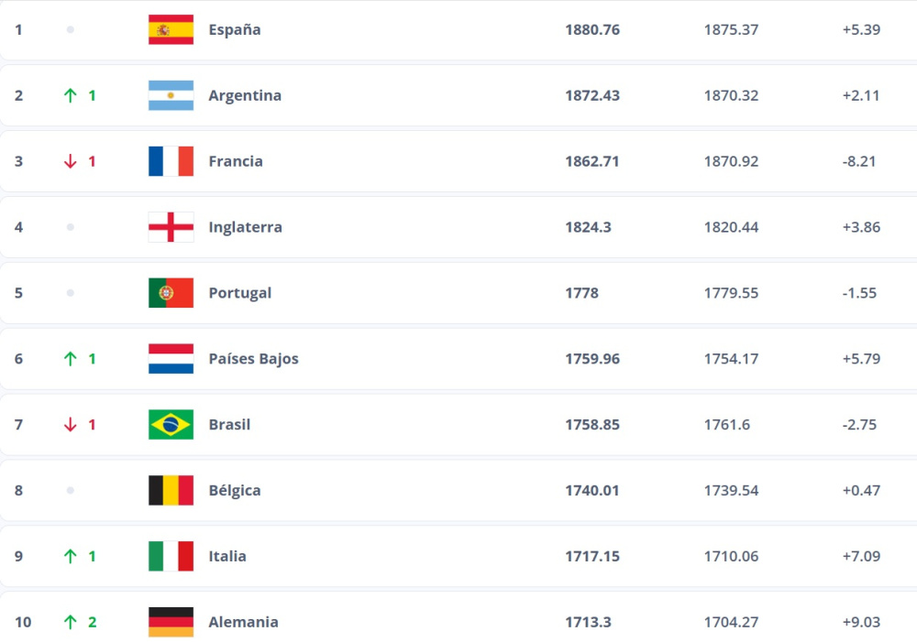Click Inglaterra's 1824.3 points value

[588, 227]
